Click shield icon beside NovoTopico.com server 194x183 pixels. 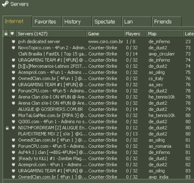click(13, 48)
